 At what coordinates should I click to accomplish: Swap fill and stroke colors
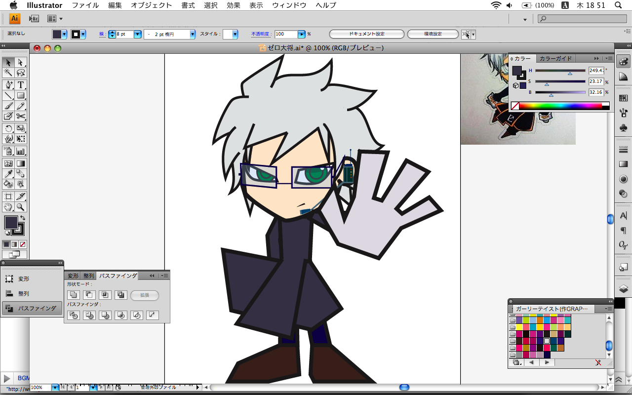[x=22, y=218]
